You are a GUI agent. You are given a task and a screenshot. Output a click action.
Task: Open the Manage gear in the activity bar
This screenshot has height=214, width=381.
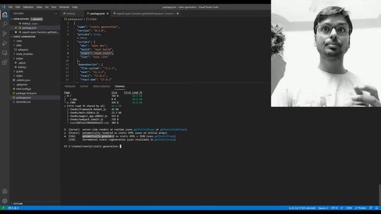click(5, 201)
